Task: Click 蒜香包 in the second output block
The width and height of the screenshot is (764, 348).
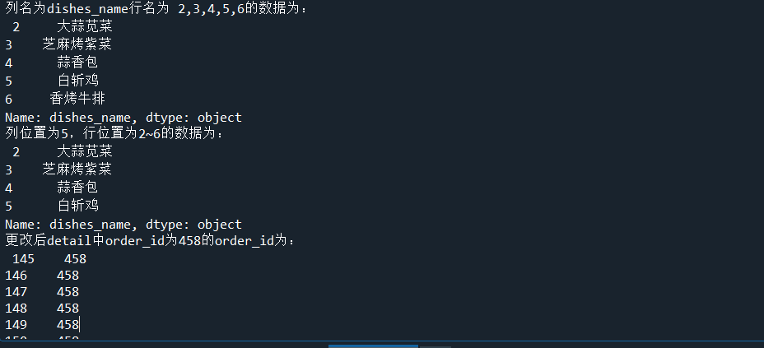Action: [77, 188]
